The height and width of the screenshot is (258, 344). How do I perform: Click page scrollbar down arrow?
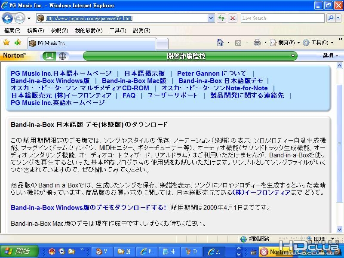339,230
